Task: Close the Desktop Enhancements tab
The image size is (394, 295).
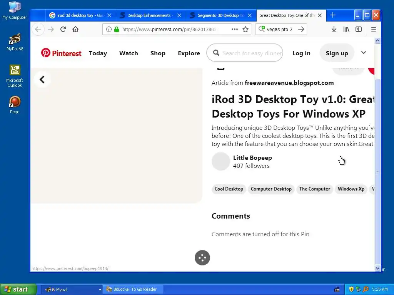Action: point(179,15)
